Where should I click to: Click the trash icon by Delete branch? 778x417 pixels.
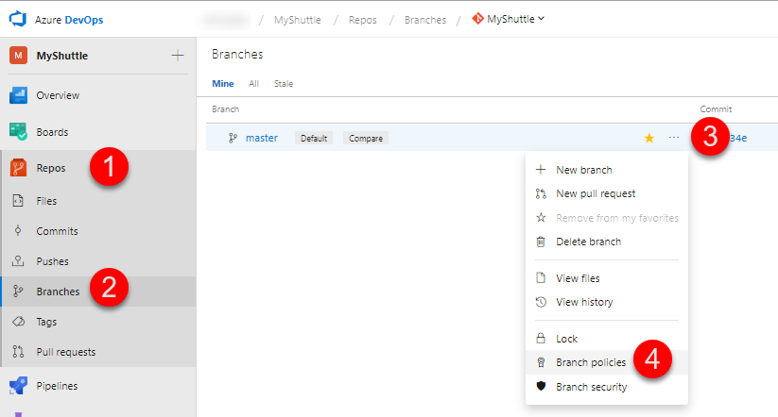pos(541,242)
